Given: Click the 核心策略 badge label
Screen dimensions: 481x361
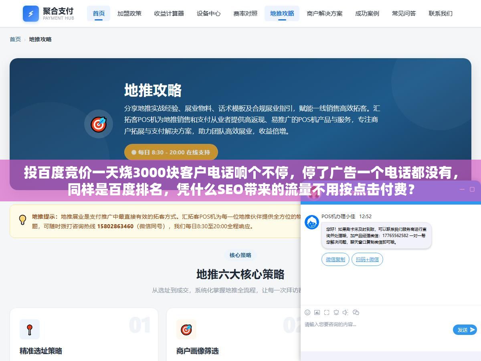Looking at the screenshot, I should [240, 255].
